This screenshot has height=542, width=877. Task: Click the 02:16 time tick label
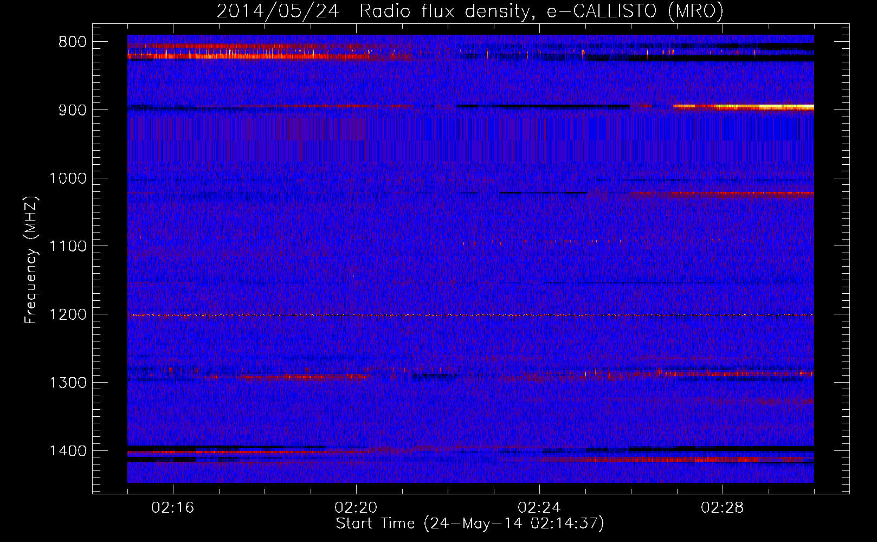tap(173, 508)
